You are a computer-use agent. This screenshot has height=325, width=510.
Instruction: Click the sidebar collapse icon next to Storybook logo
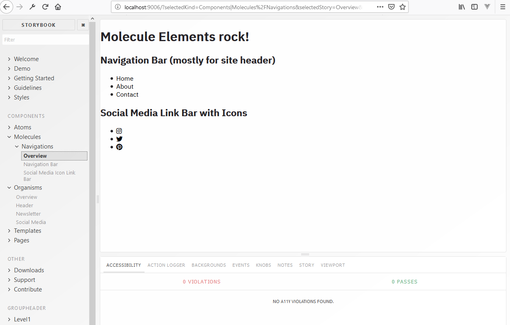pyautogui.click(x=83, y=25)
